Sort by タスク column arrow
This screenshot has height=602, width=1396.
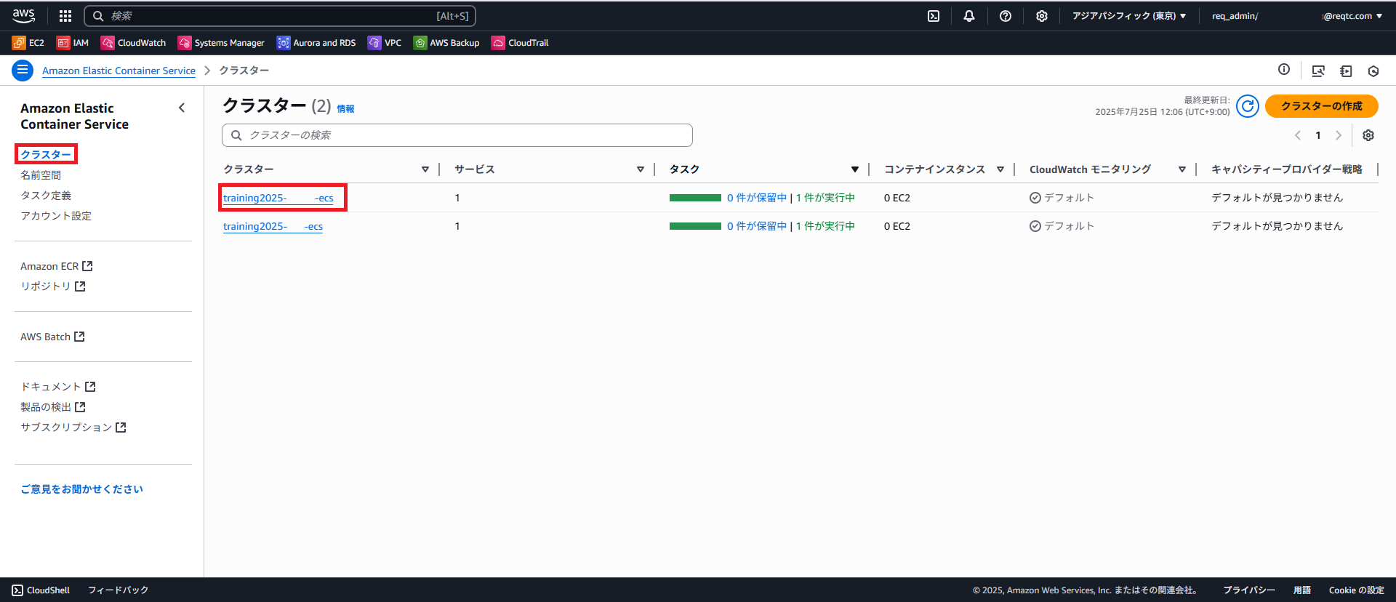(855, 169)
